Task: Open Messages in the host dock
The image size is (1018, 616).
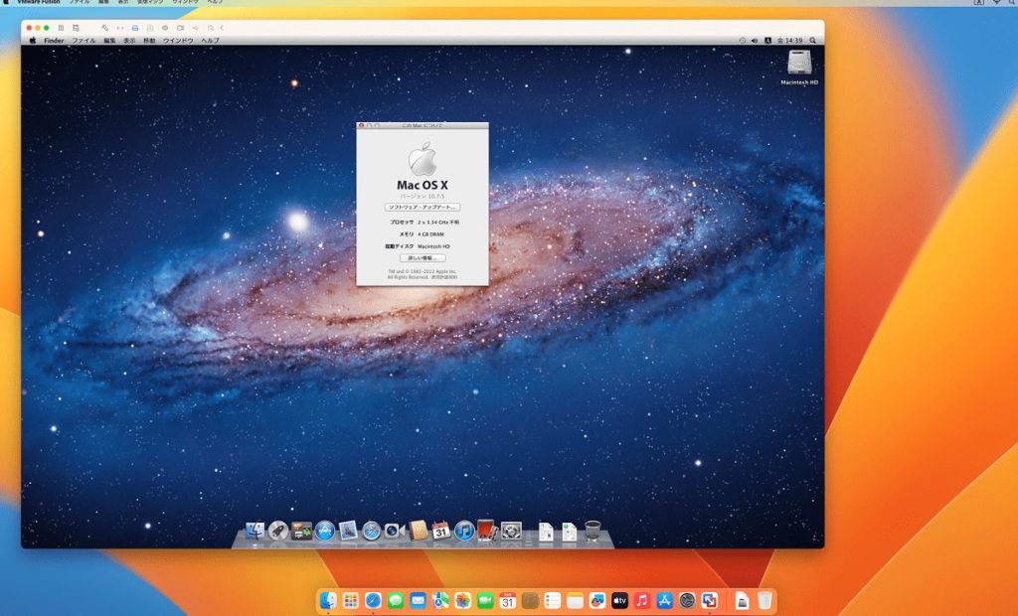Action: (x=396, y=601)
